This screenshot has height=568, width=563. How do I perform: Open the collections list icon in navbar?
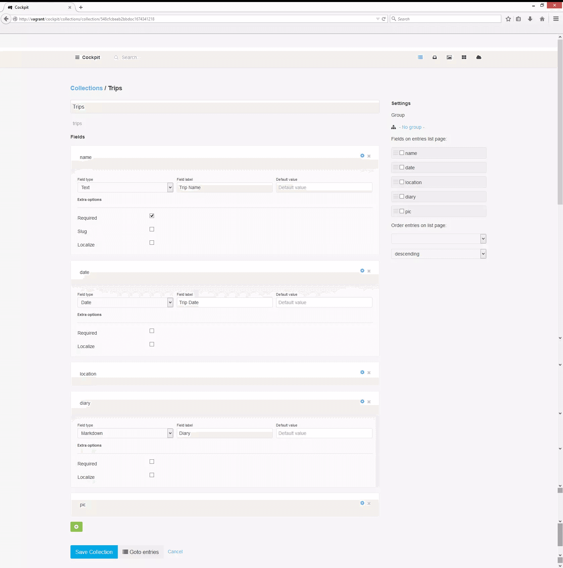tap(420, 57)
